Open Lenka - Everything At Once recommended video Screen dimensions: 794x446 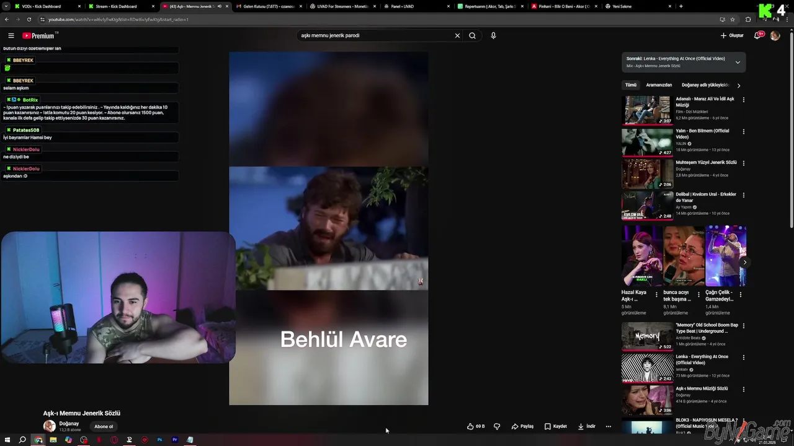pos(647,368)
